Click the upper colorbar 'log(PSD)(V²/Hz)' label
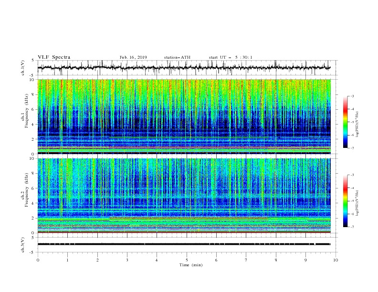The width and height of the screenshot is (378, 292). click(x=357, y=125)
